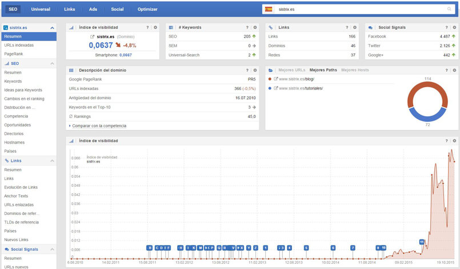460x269 pixels.
Task: Switch to the SEO top tab
Action: click(x=13, y=9)
